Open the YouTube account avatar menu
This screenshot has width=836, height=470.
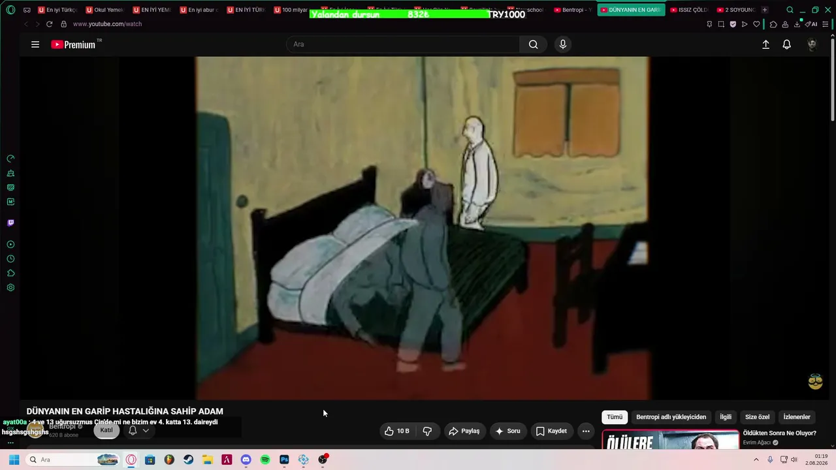coord(812,44)
